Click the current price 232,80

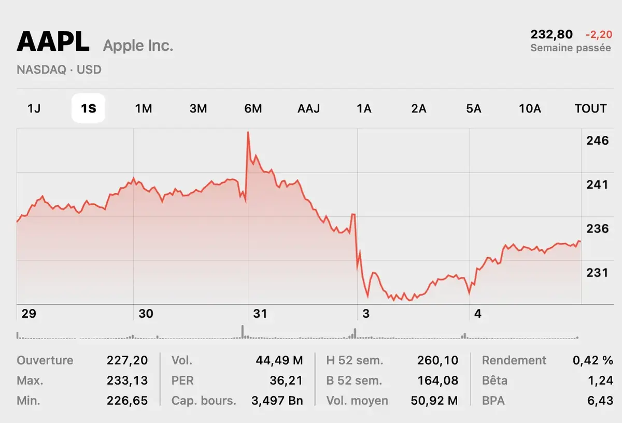[x=552, y=34]
